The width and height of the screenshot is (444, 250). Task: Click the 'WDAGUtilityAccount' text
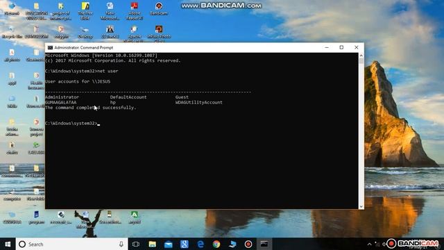pyautogui.click(x=199, y=102)
